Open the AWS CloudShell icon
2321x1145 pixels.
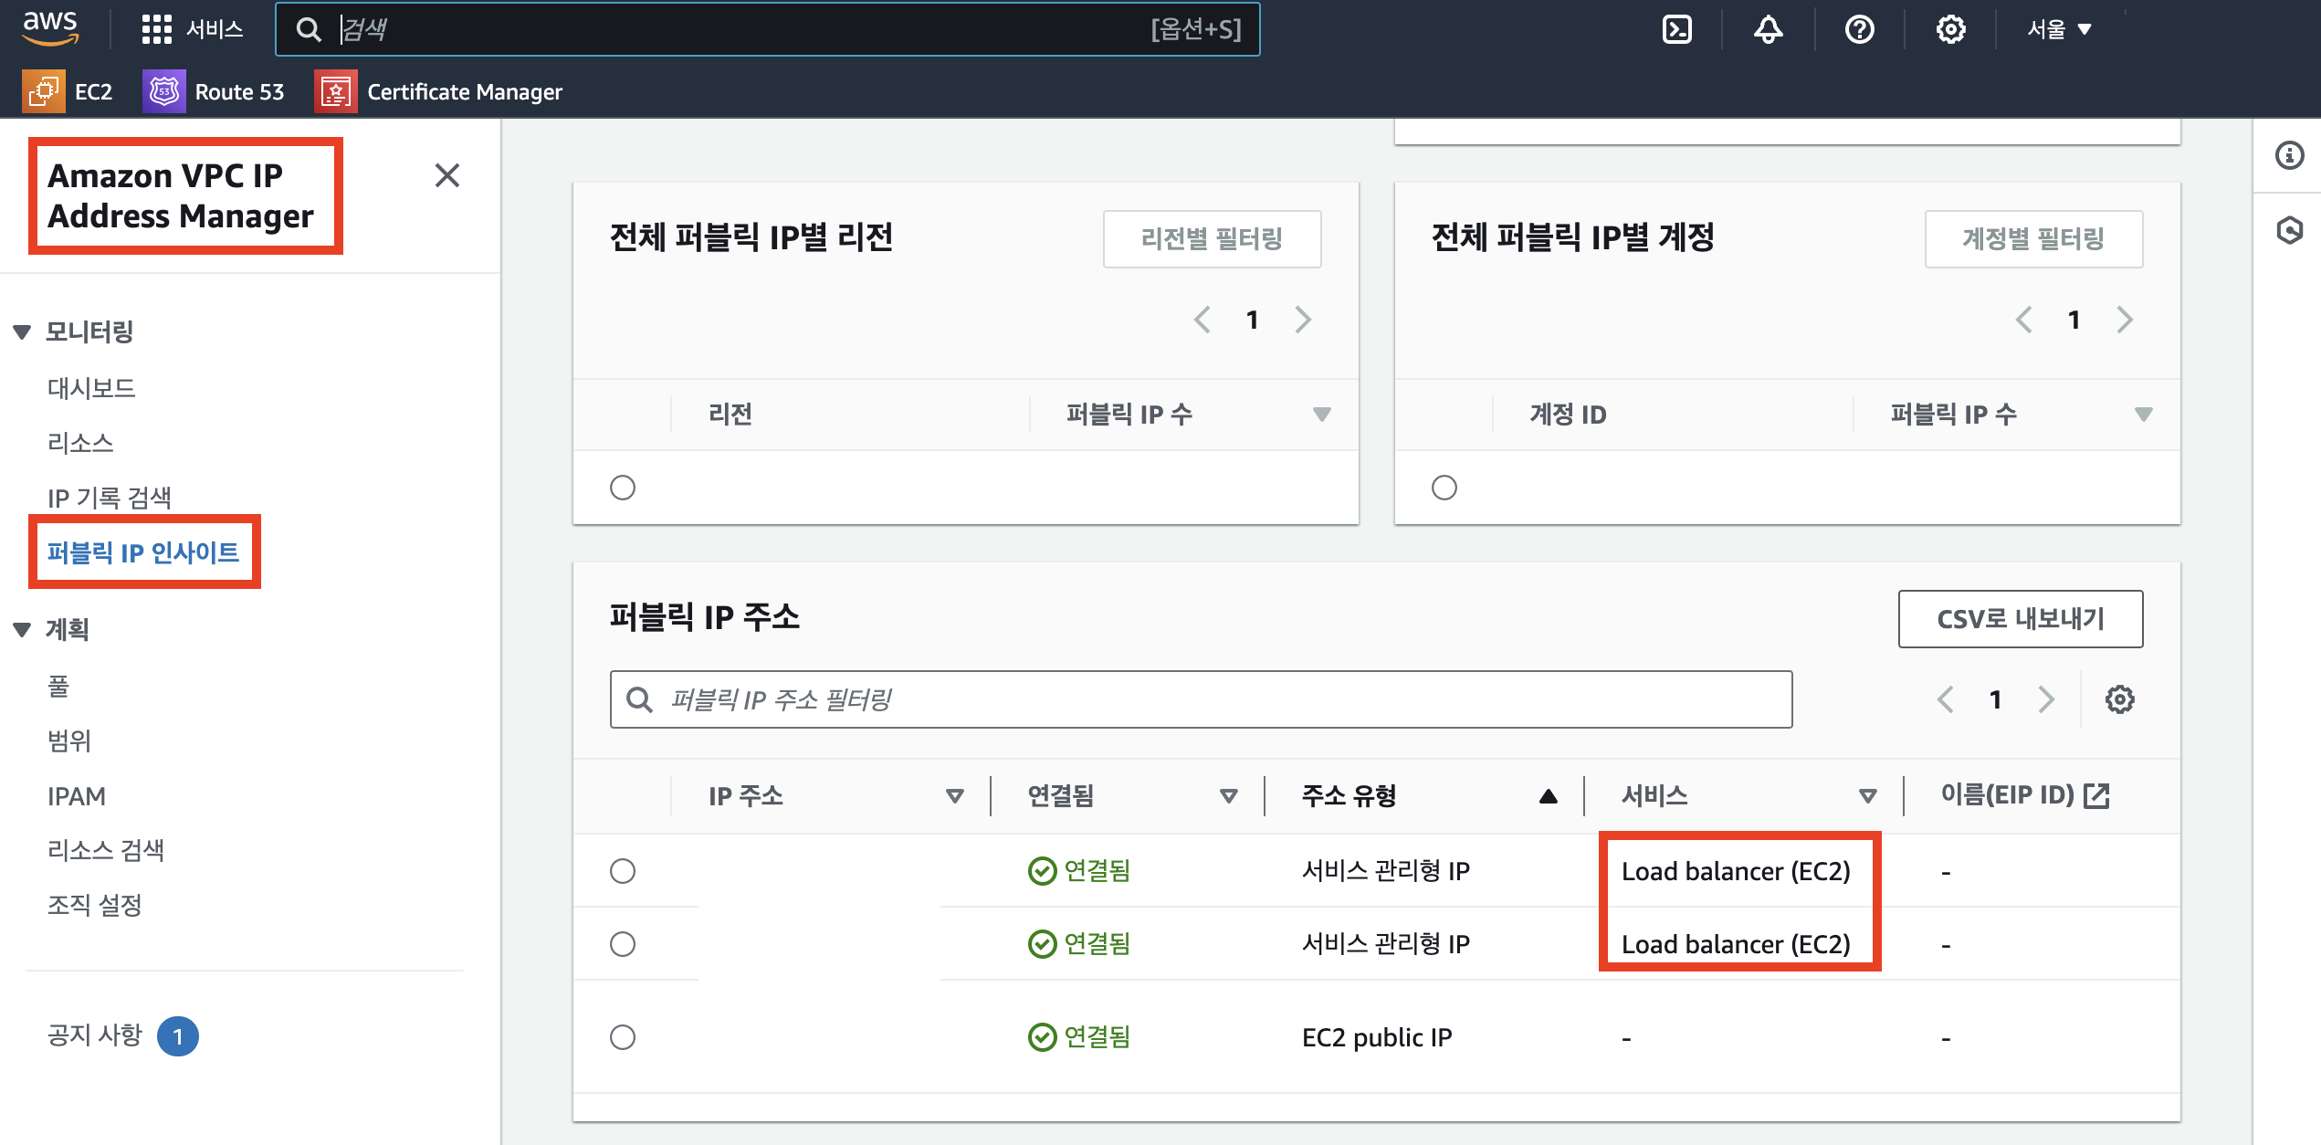(1676, 29)
